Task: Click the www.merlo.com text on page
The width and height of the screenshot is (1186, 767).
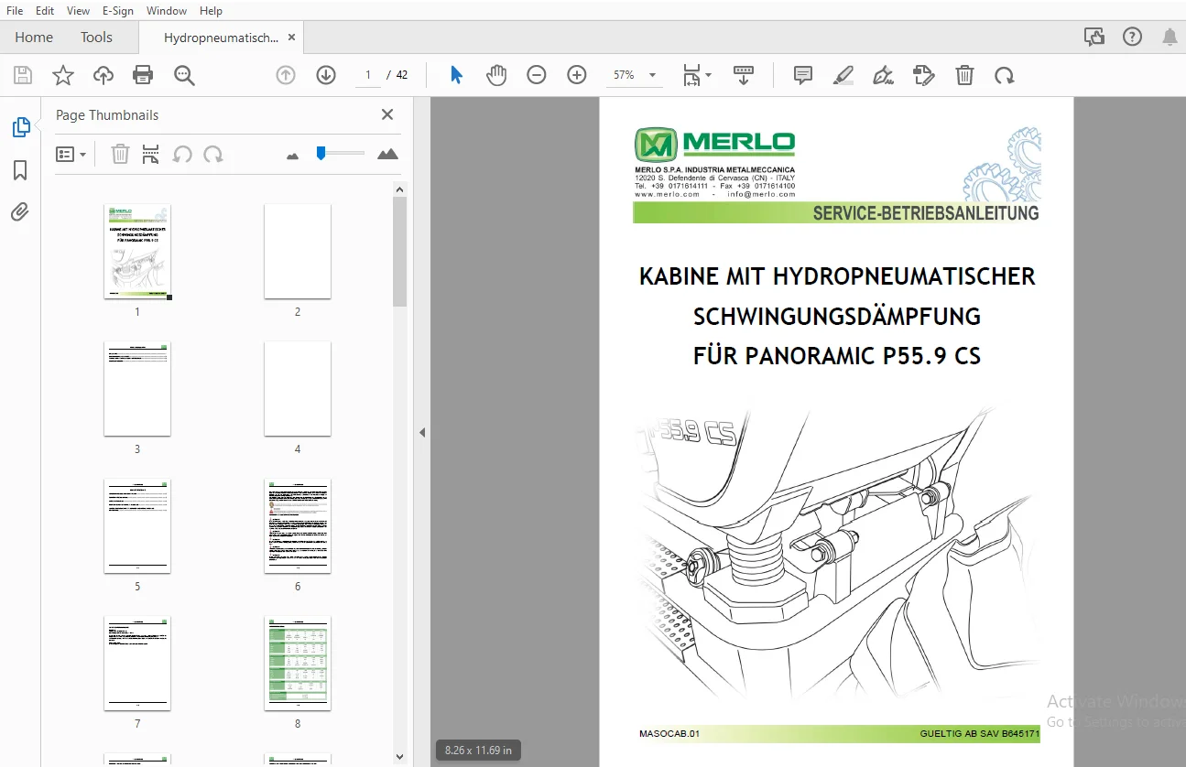Action: [x=667, y=194]
